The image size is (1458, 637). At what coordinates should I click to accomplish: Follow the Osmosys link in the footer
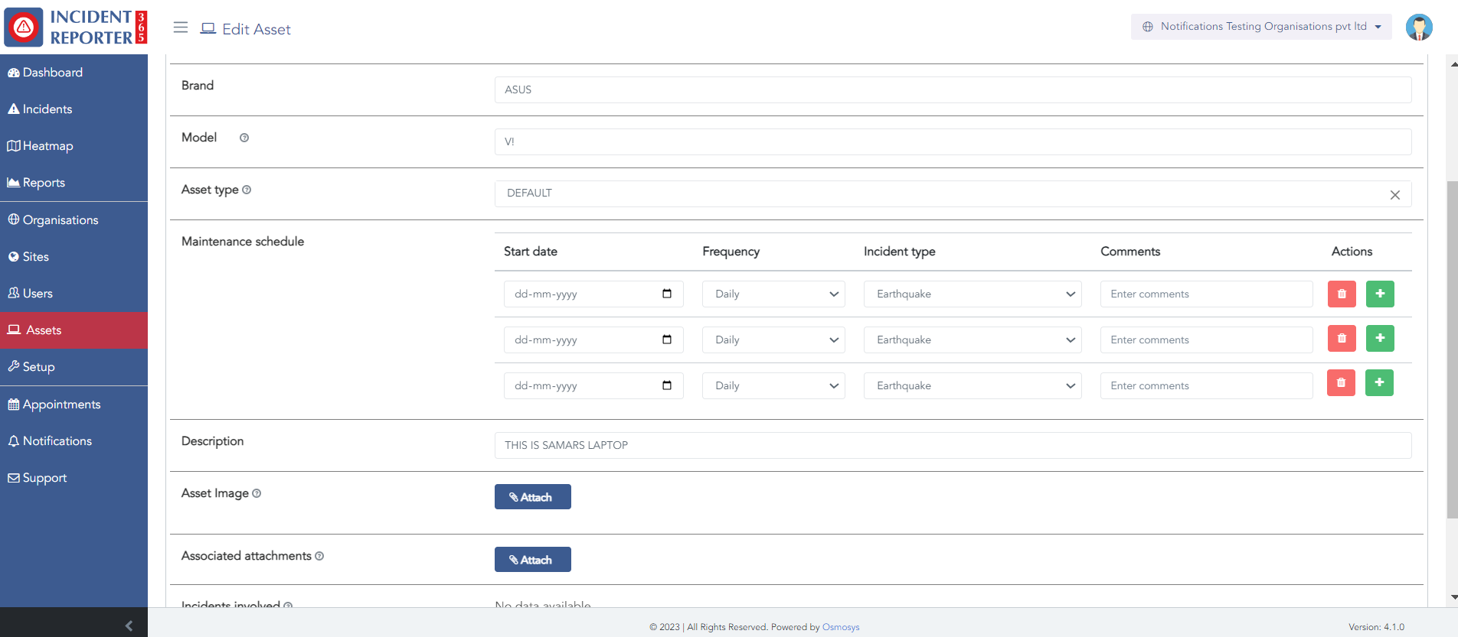(x=840, y=627)
